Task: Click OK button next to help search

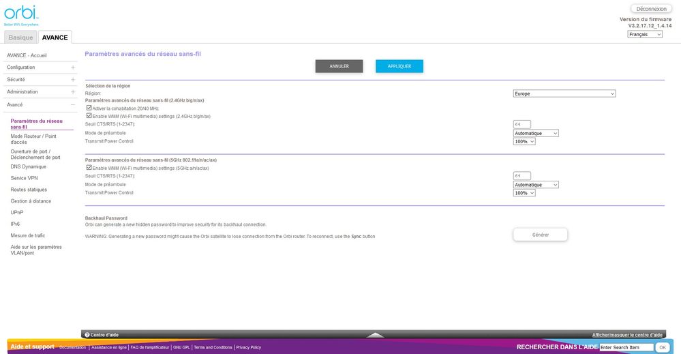Action: tap(663, 347)
